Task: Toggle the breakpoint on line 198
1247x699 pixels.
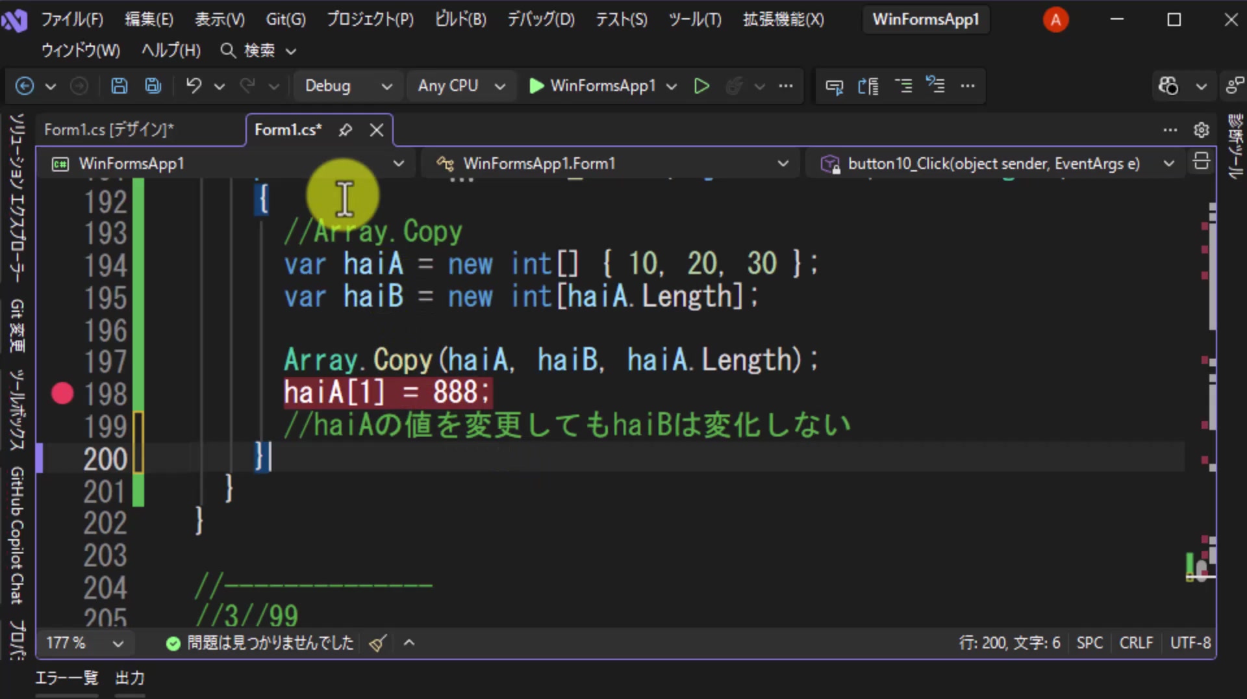Action: (x=62, y=394)
